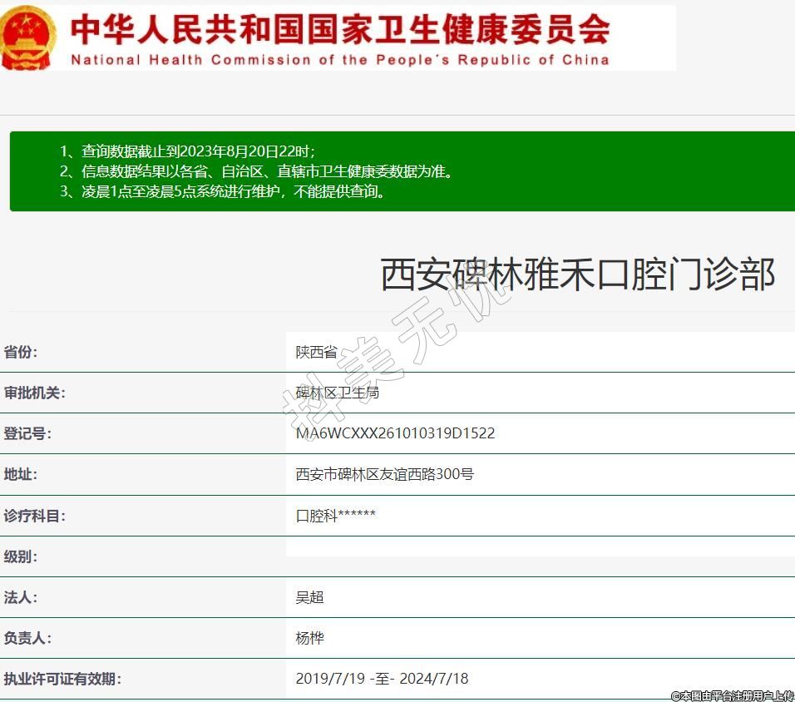795x702 pixels.
Task: Click the national emblem logo
Action: point(28,37)
